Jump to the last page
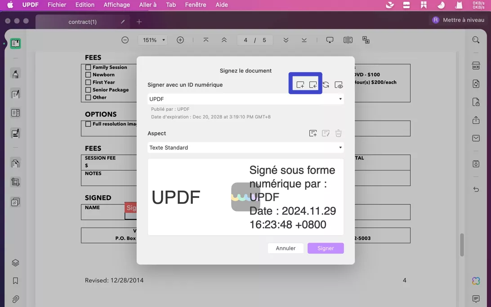 304,40
